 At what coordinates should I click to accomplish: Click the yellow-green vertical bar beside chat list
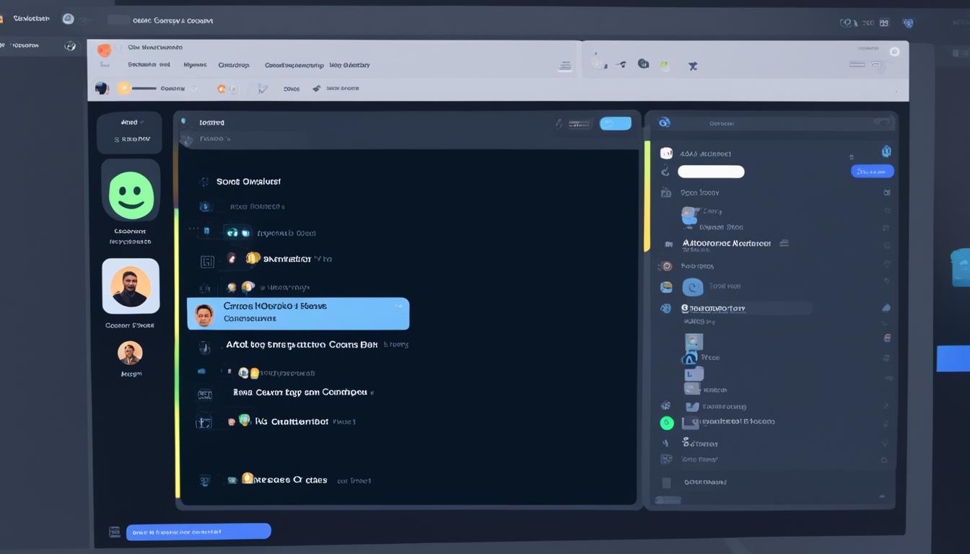pos(177,346)
